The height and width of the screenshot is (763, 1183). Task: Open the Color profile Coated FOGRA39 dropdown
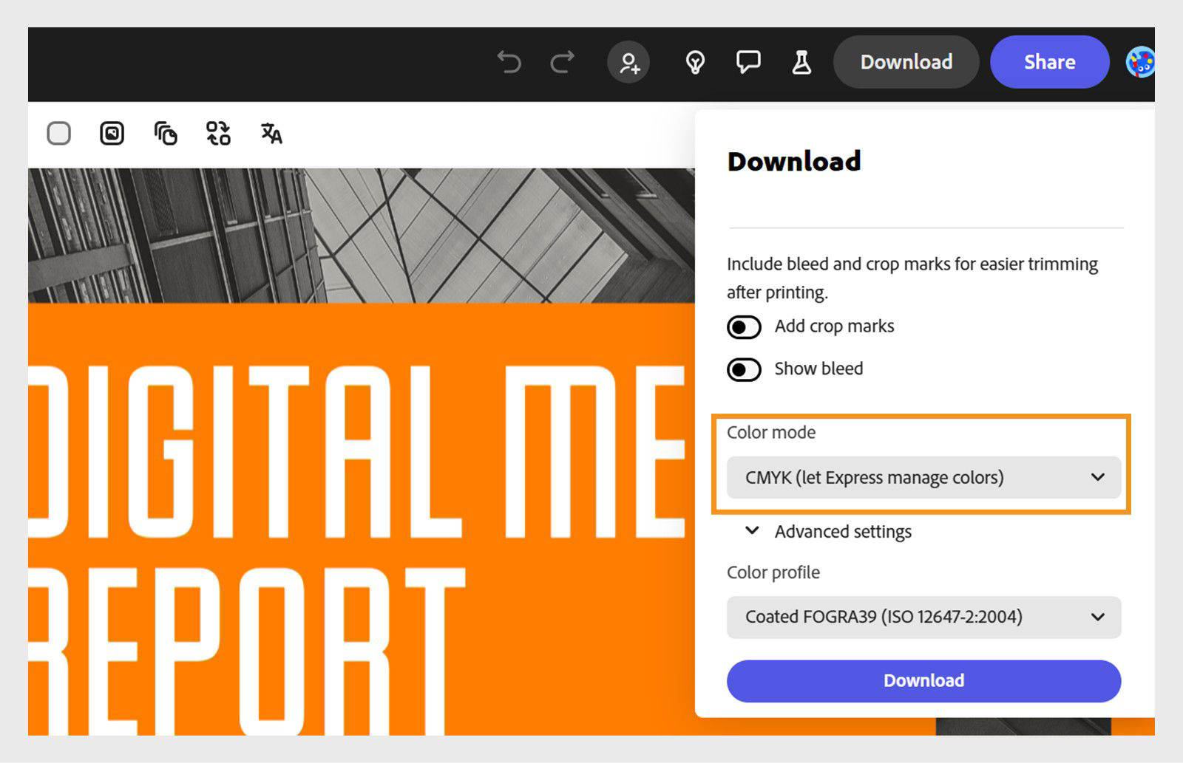coord(923,617)
